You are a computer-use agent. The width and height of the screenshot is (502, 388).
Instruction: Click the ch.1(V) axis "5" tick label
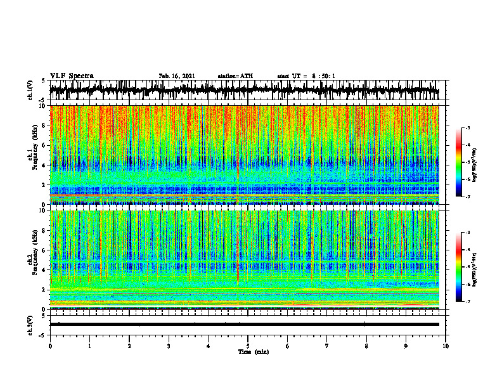pos(43,81)
